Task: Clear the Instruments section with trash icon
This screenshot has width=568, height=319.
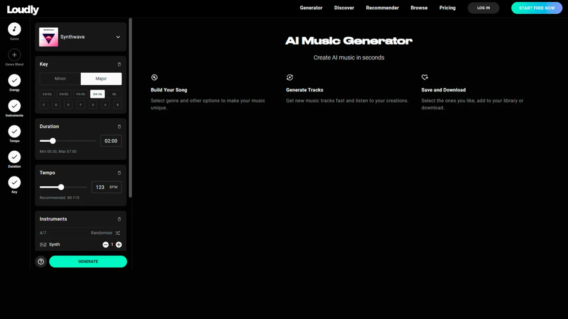Action: pos(119,219)
